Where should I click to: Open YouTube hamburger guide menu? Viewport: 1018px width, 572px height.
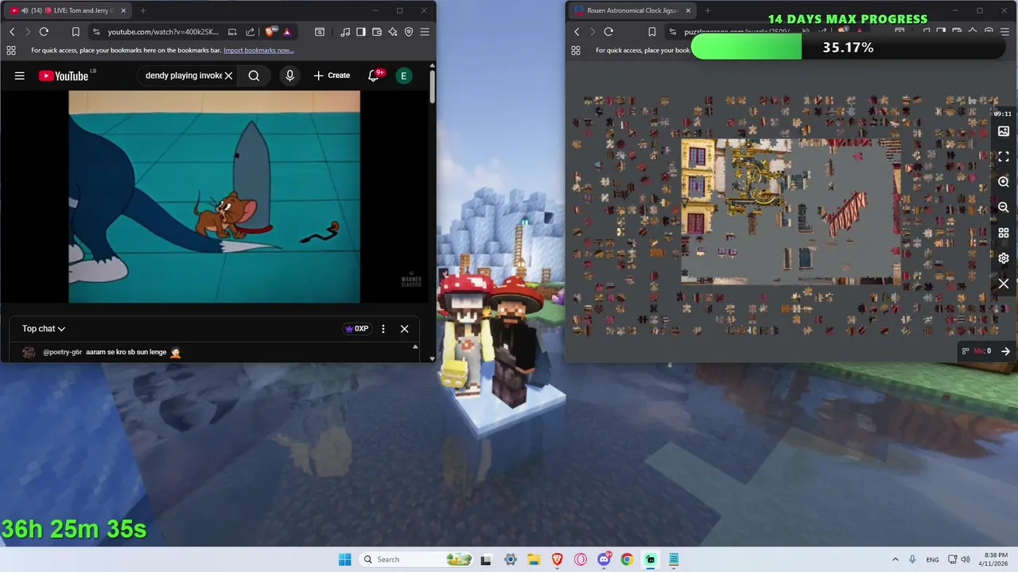[20, 75]
